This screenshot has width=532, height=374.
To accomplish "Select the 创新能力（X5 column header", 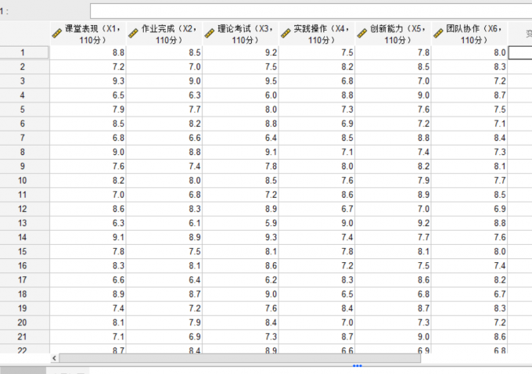I will pyautogui.click(x=393, y=34).
